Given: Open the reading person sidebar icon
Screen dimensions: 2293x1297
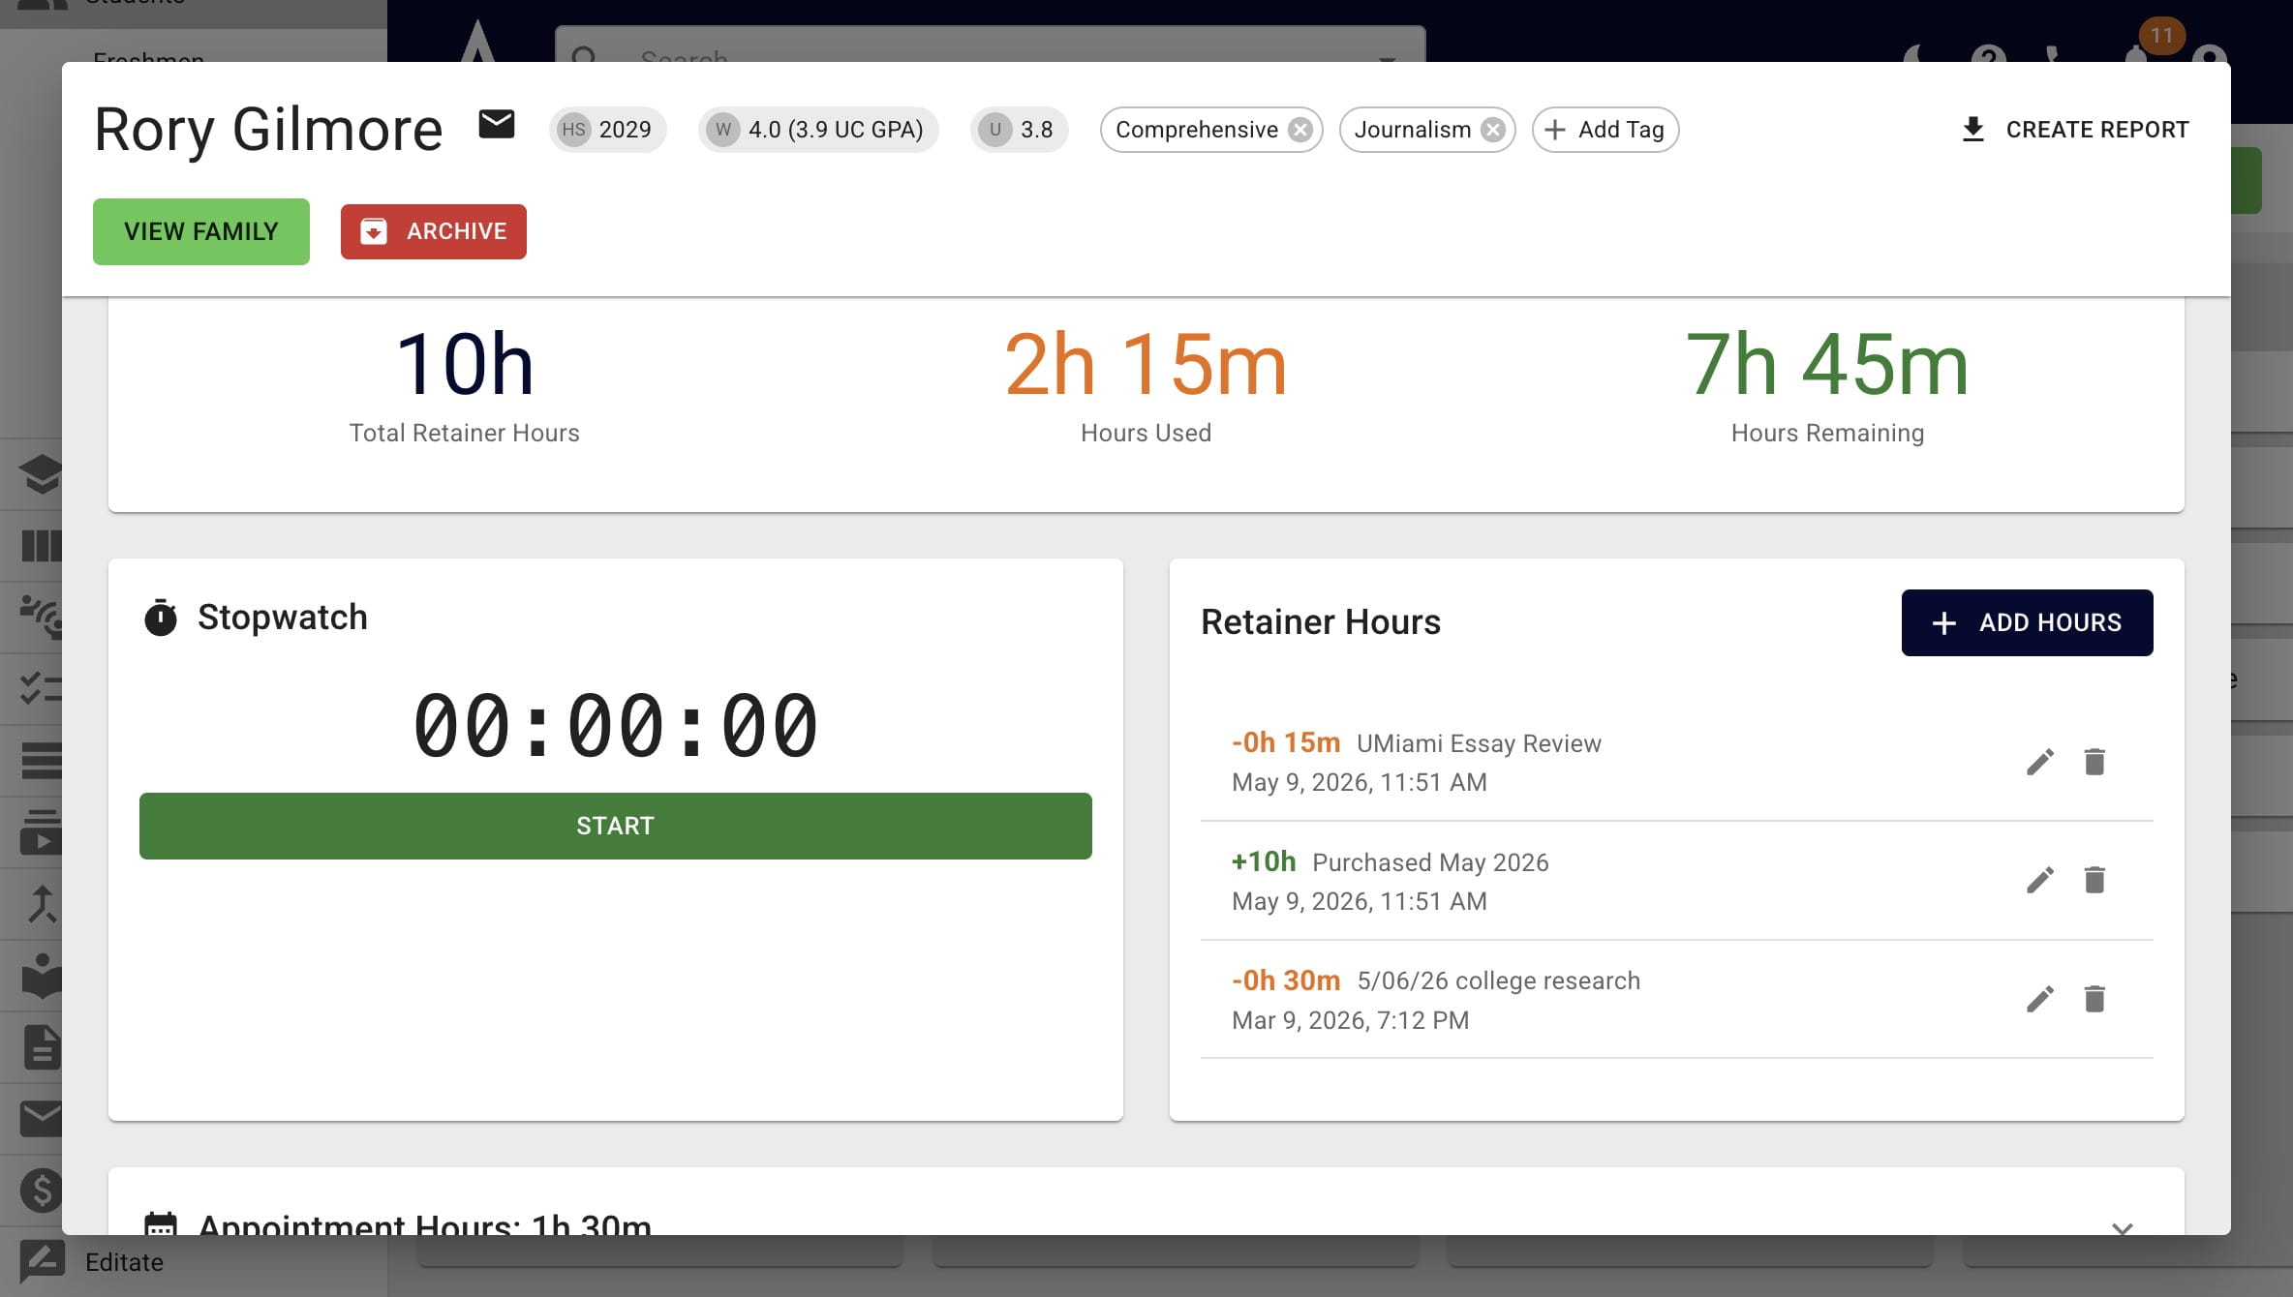Looking at the screenshot, I should click(x=41, y=976).
